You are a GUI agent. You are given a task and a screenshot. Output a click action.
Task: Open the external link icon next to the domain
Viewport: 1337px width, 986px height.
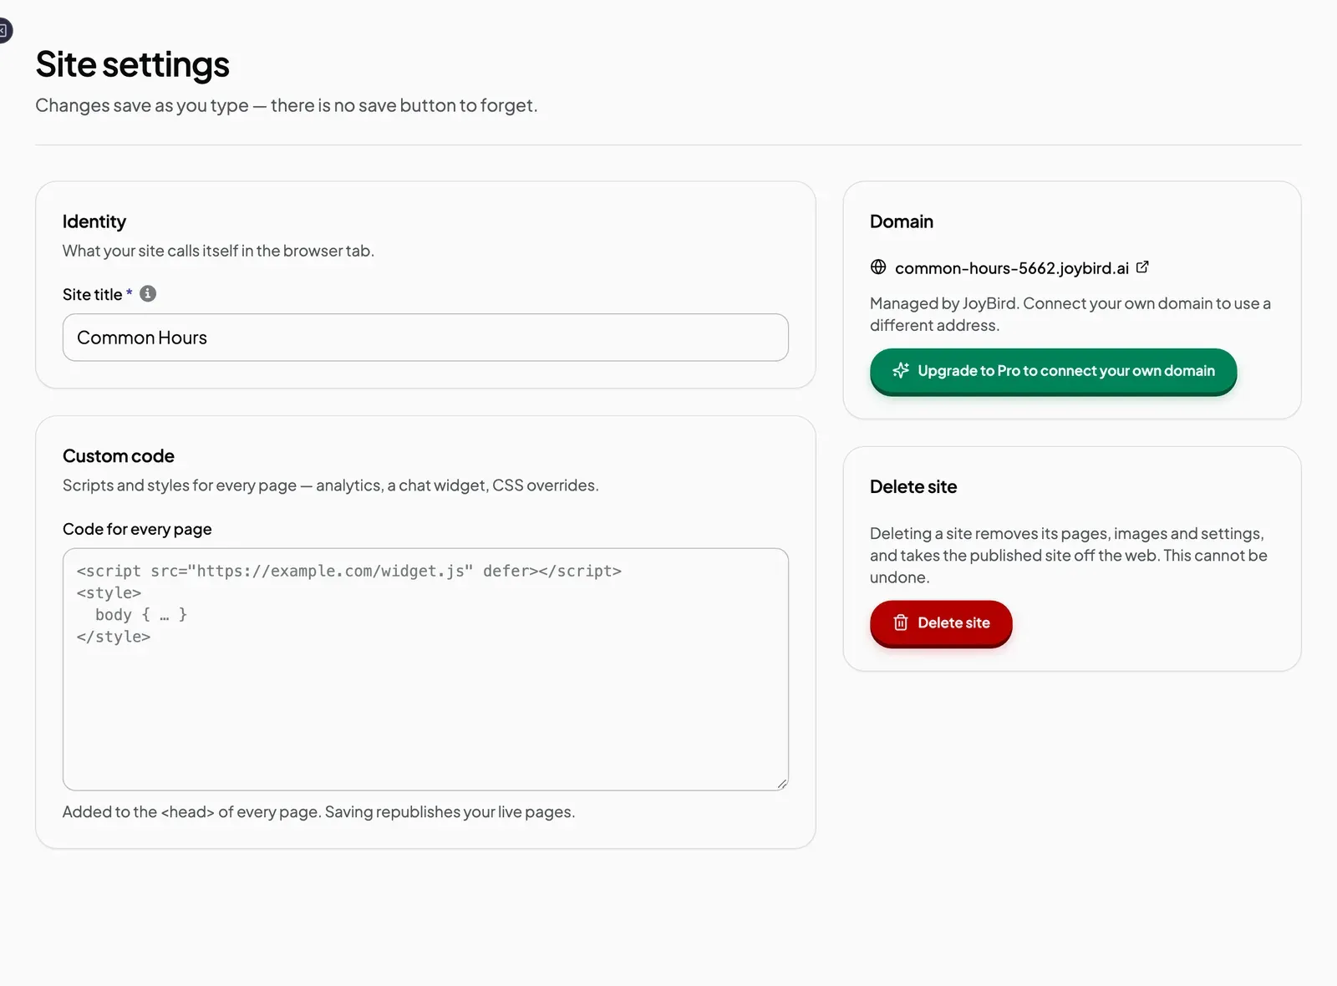click(x=1142, y=267)
